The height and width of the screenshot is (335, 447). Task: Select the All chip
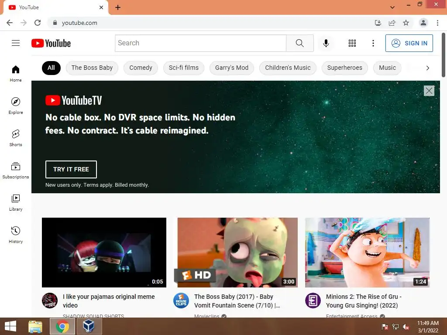pyautogui.click(x=51, y=68)
